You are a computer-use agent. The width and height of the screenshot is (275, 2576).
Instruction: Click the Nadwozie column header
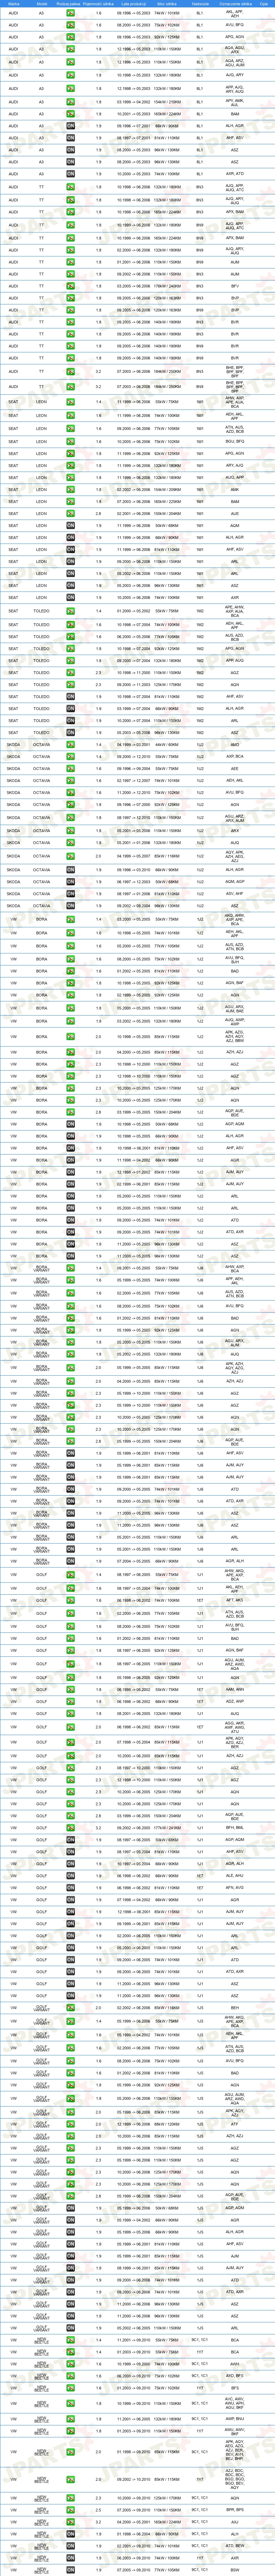click(200, 4)
